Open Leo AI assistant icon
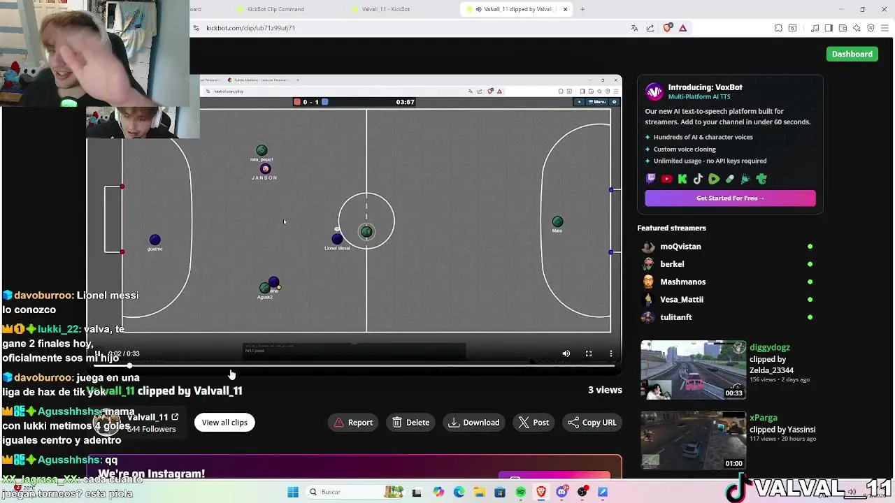895x503 pixels. pyautogui.click(x=857, y=28)
